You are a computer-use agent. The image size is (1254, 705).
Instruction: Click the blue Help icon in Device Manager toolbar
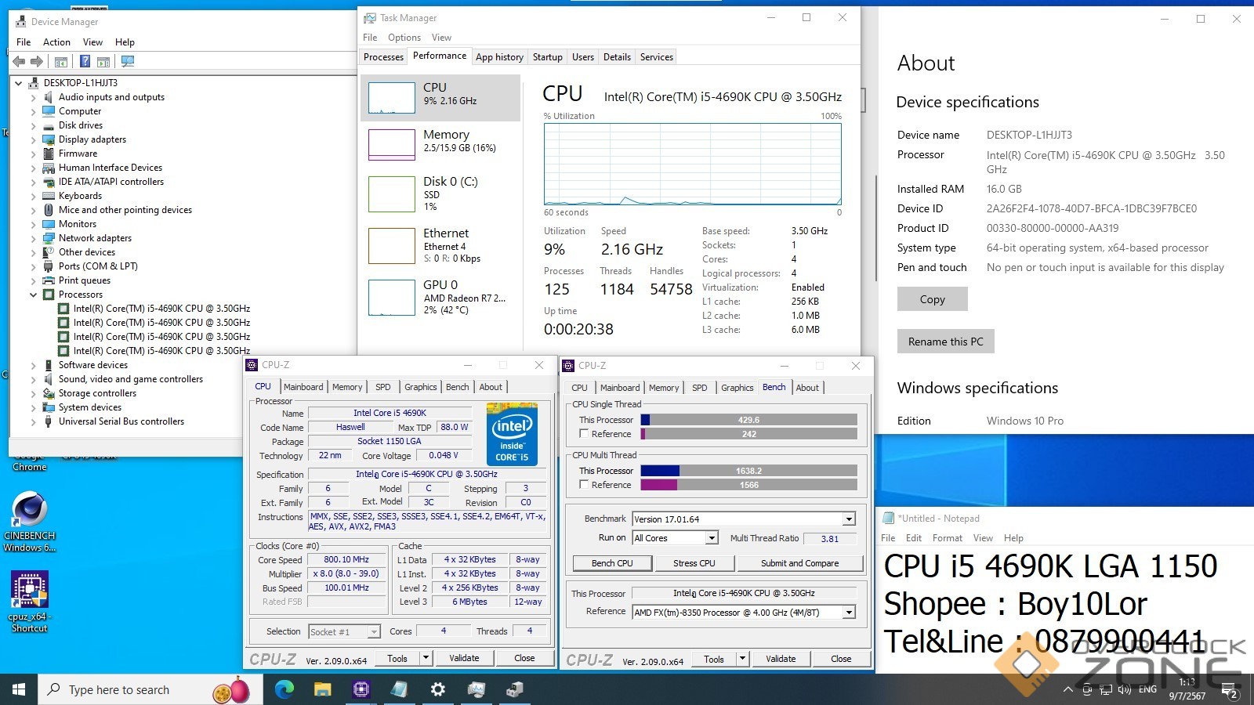coord(85,61)
